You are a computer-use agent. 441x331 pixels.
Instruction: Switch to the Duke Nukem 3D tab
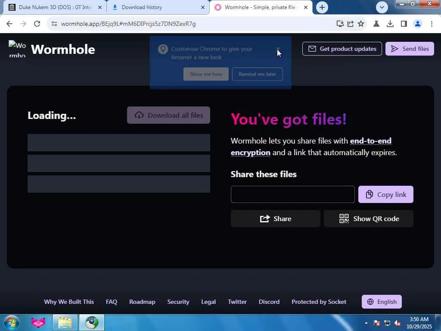click(x=55, y=7)
